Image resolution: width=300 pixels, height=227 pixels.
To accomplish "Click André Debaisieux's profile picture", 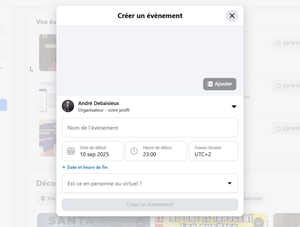I will tap(68, 106).
